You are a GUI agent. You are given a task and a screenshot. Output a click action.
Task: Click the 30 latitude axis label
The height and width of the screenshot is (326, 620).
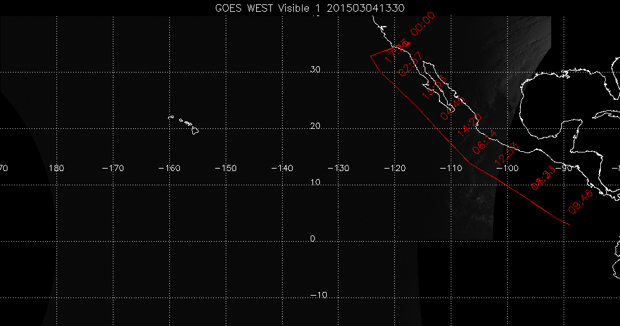[315, 70]
